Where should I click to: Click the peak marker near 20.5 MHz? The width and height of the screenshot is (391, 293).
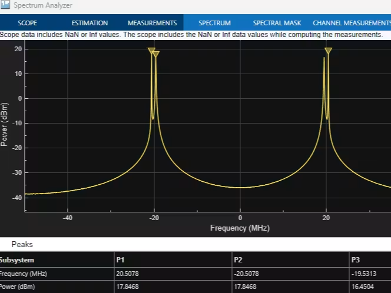[329, 51]
